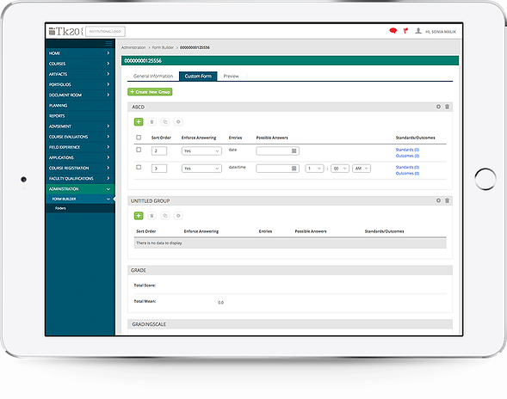
Task: Check the box for sort order 2 row
Action: pos(139,150)
